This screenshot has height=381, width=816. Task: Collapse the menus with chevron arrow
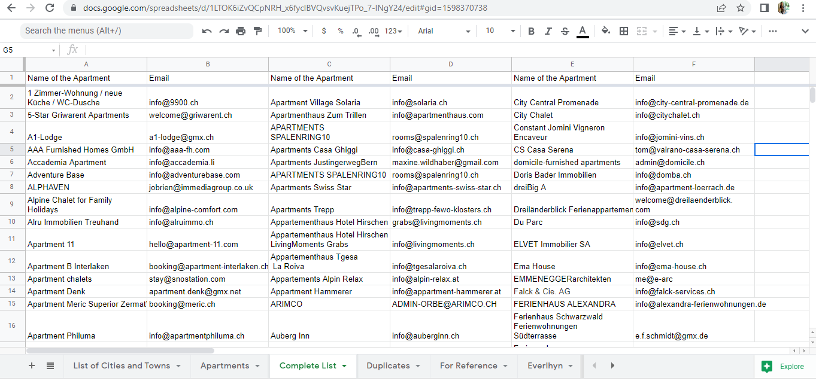coord(805,31)
